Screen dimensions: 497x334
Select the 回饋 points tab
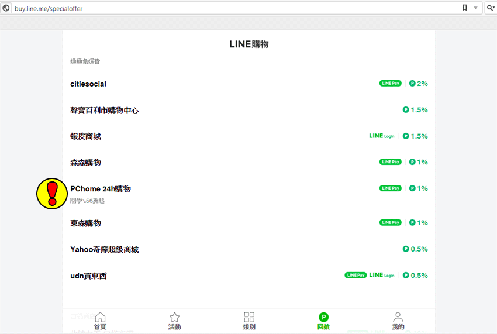pyautogui.click(x=323, y=321)
